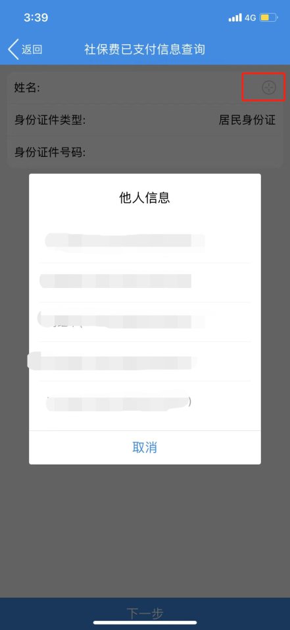Tap the cellular signal strength icon

(x=235, y=18)
